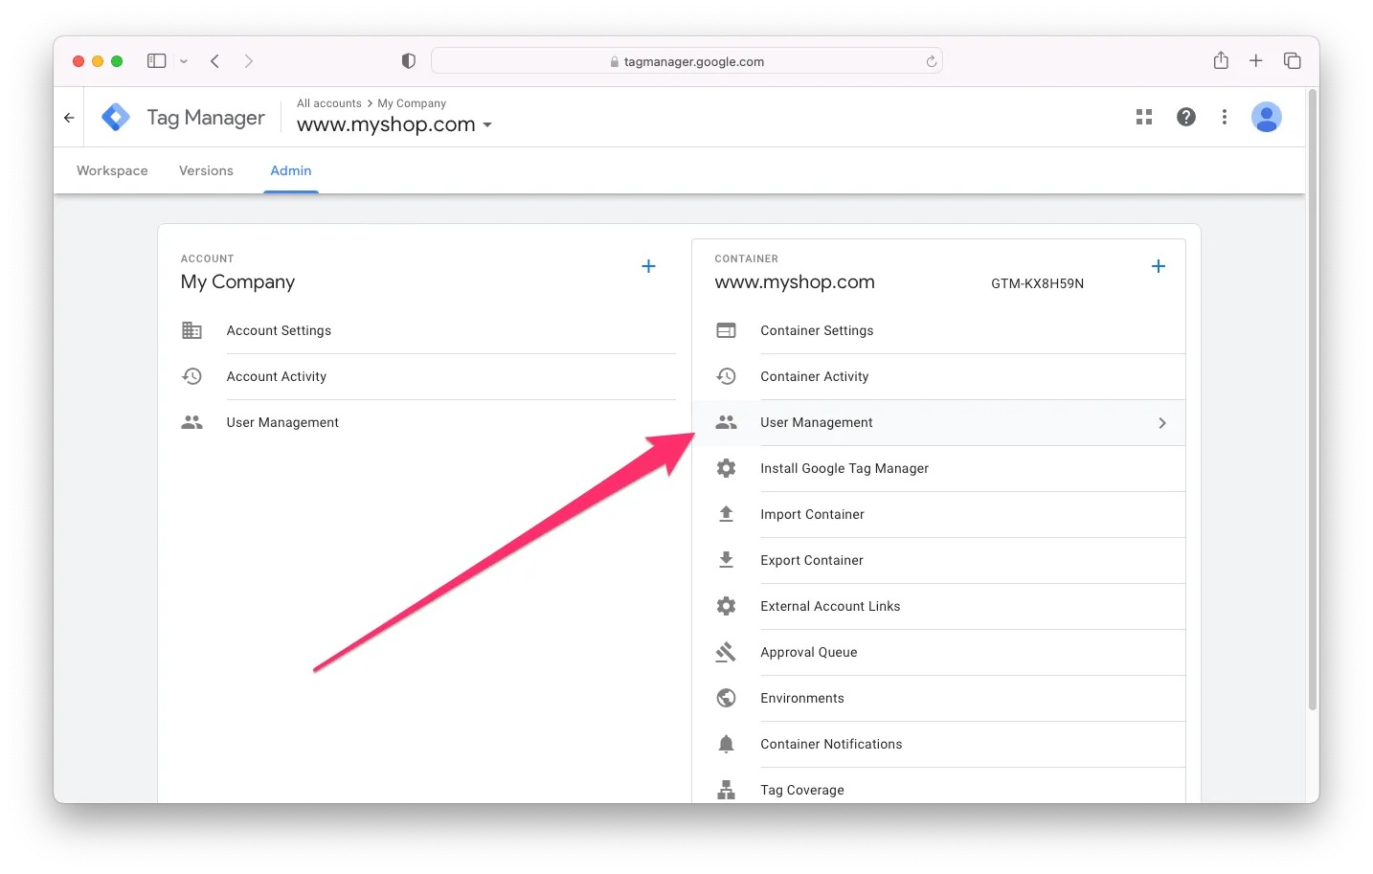Open Account Settings

click(x=279, y=330)
